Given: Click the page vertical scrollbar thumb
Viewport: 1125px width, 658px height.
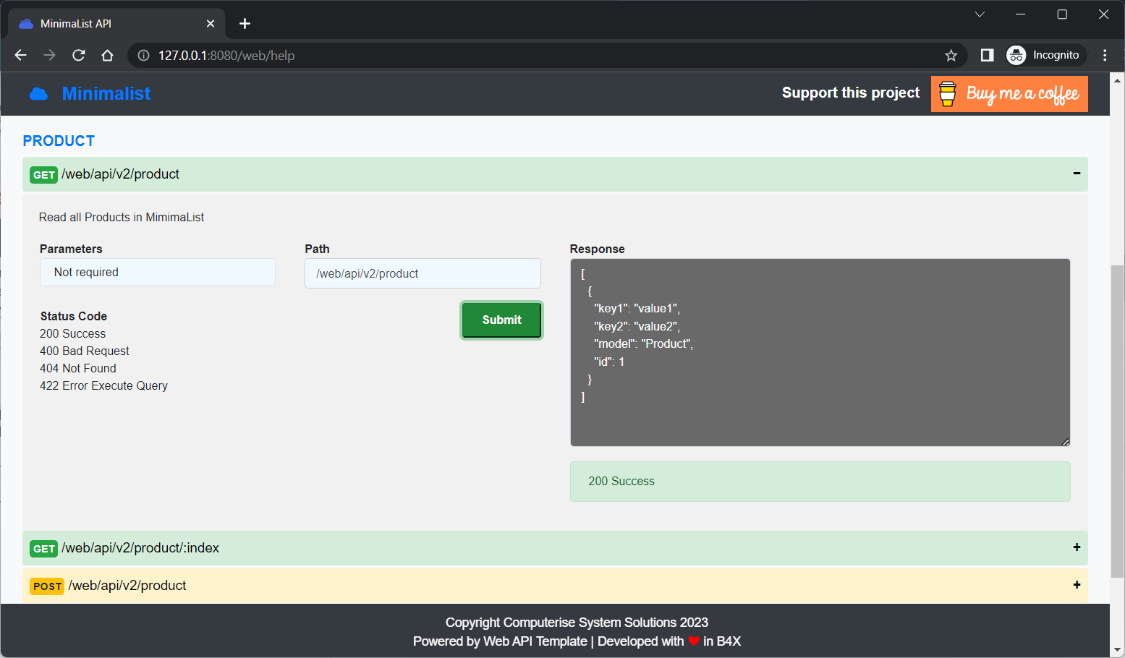Looking at the screenshot, I should click(1117, 422).
